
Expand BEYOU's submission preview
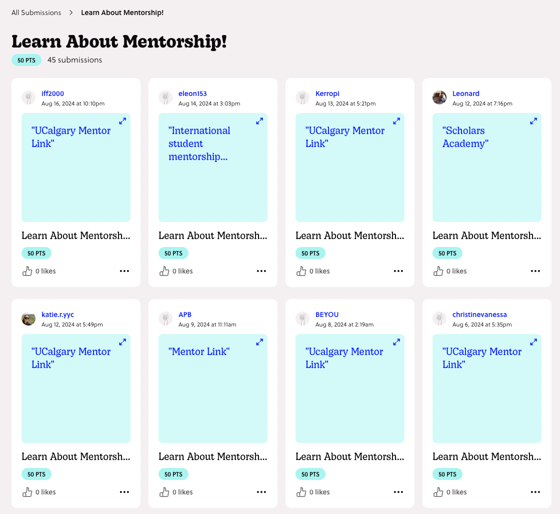point(396,342)
